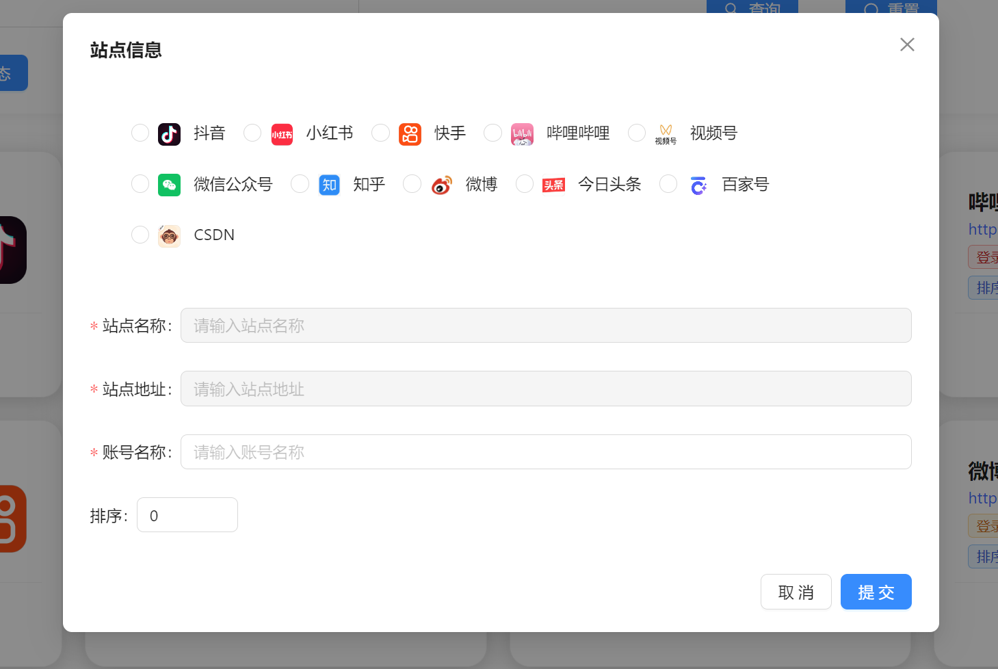Viewport: 998px width, 669px height.
Task: Click the 快手 orange logo icon
Action: tap(410, 134)
